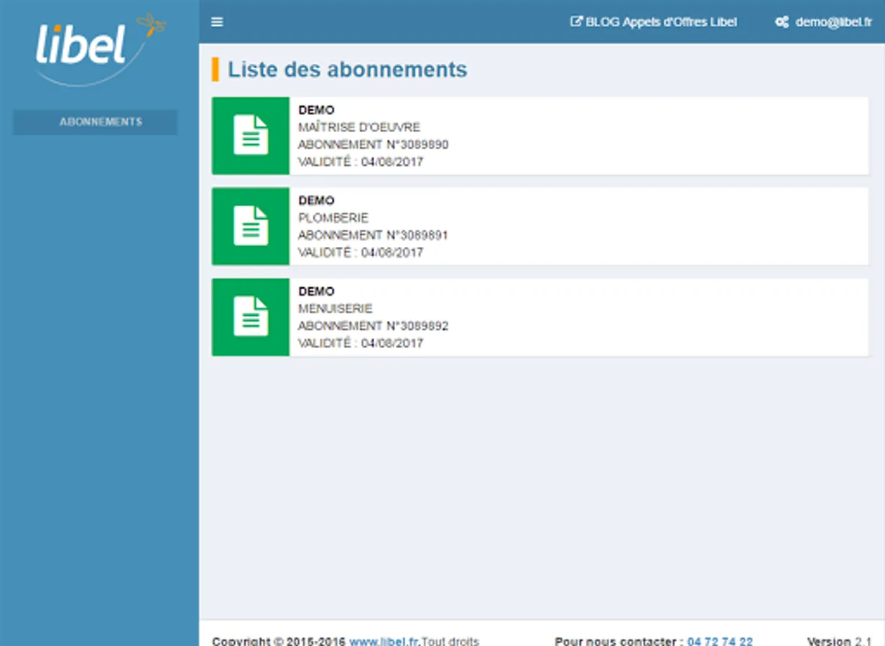The height and width of the screenshot is (646, 885).
Task: Open the green document icon for Plomberie
Action: pyautogui.click(x=251, y=226)
